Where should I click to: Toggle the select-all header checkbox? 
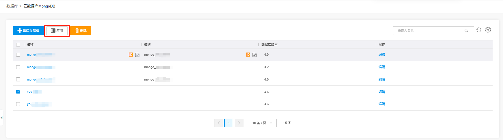(18, 44)
